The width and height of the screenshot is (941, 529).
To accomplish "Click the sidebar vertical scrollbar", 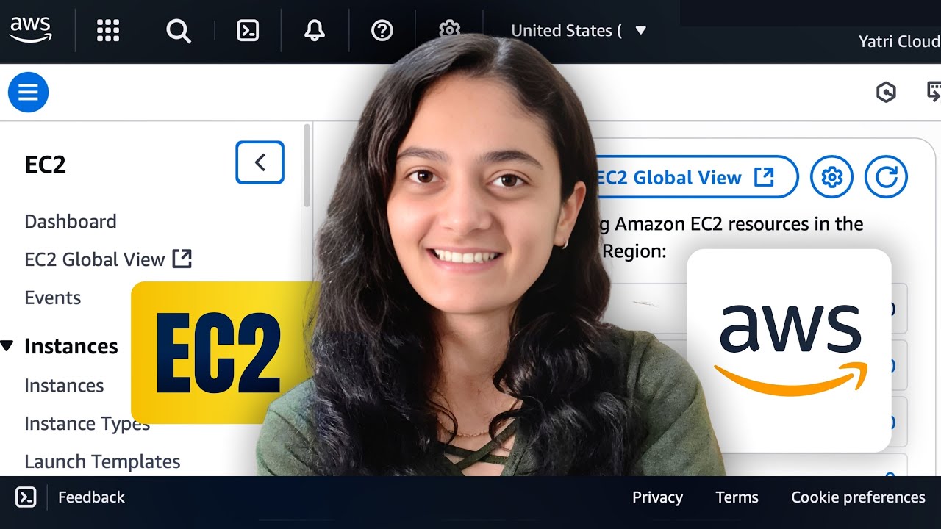I will pos(307,165).
